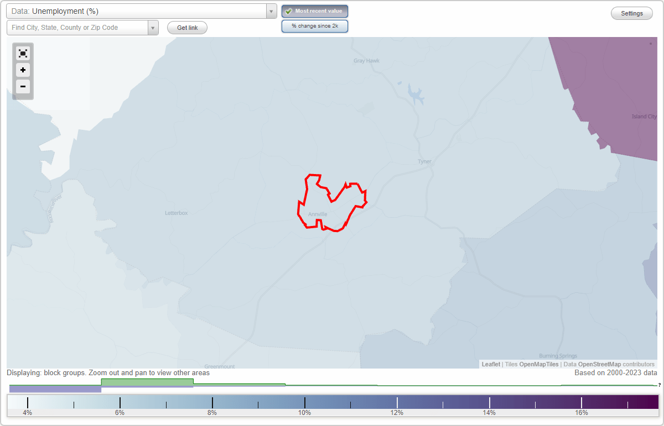
Task: Open the Settings button
Action: click(x=632, y=14)
